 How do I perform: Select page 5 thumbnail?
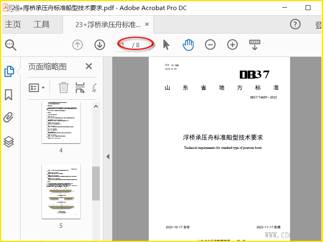tap(61, 191)
